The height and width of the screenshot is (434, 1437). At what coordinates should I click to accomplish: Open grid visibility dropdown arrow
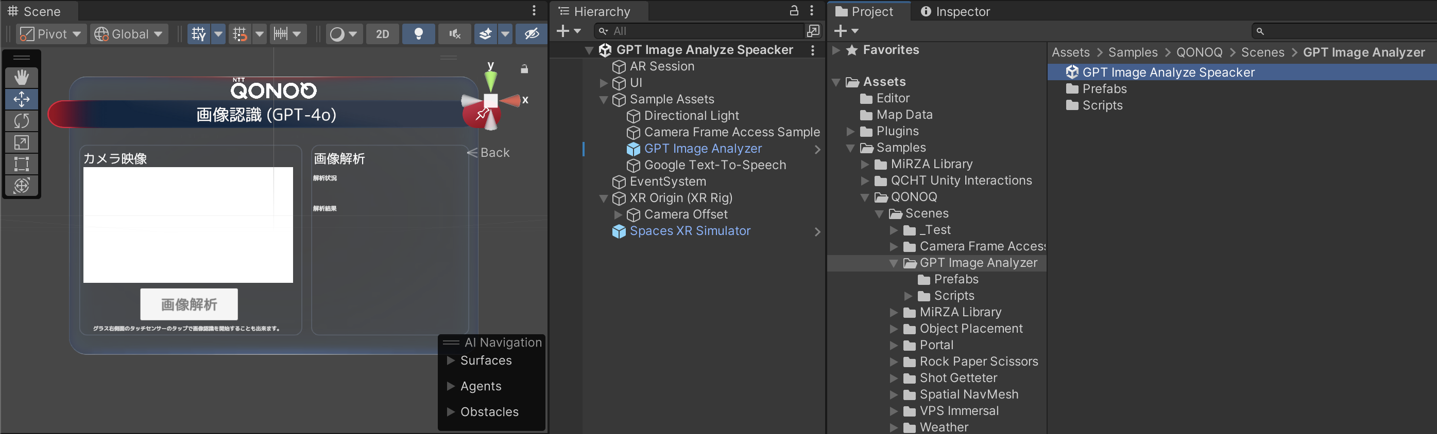pyautogui.click(x=219, y=34)
